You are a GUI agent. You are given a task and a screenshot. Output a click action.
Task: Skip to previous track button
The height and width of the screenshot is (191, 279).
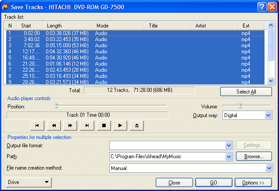coord(37,125)
